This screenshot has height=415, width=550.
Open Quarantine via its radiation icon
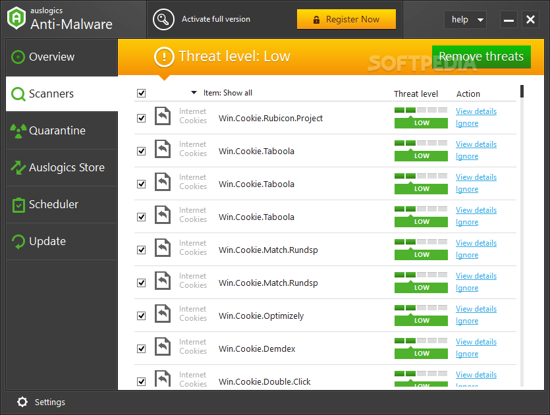tap(18, 131)
